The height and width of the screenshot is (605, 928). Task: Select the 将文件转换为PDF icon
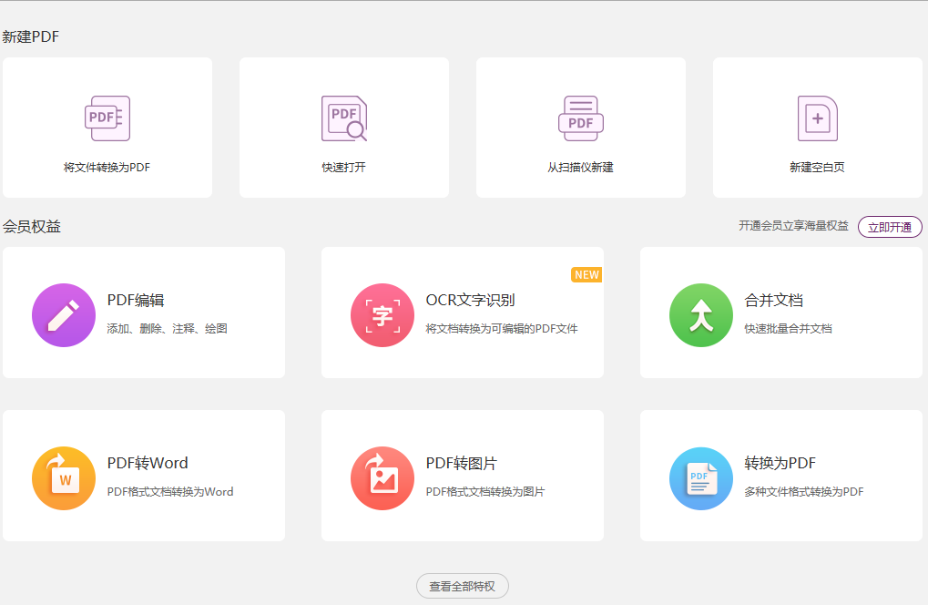click(x=107, y=117)
